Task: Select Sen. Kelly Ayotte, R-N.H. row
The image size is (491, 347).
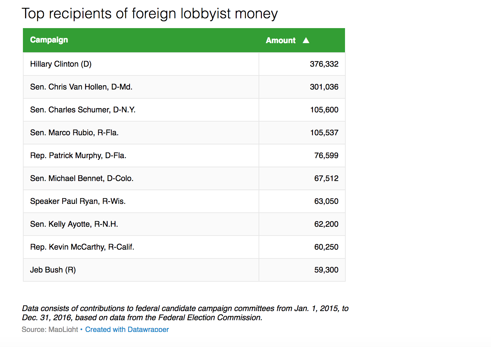Action: coord(74,224)
